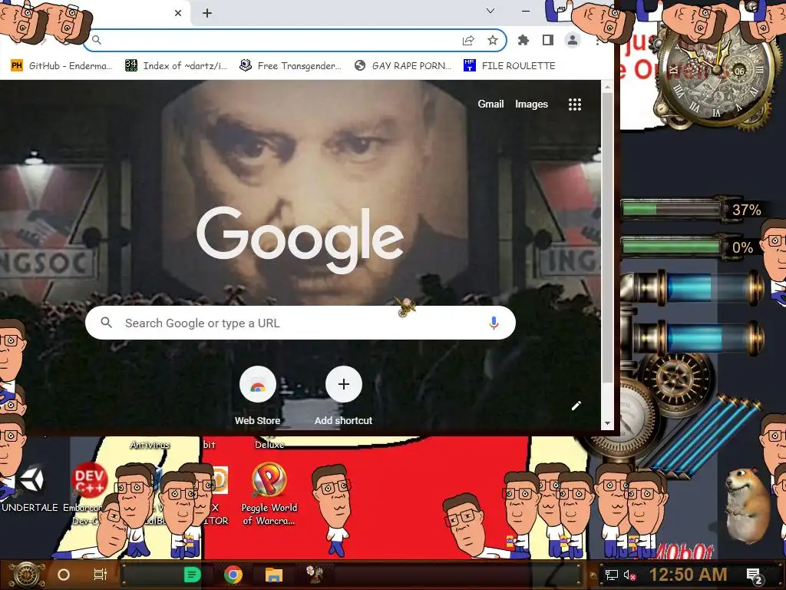Bookmark this tab with the star icon
This screenshot has width=786, height=590.
pyautogui.click(x=493, y=40)
